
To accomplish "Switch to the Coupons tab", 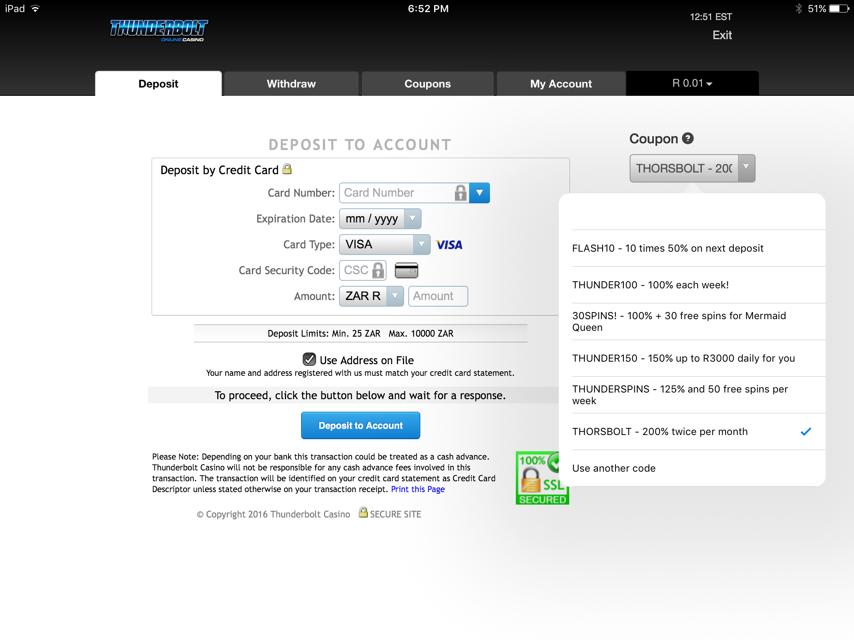I will (x=427, y=84).
